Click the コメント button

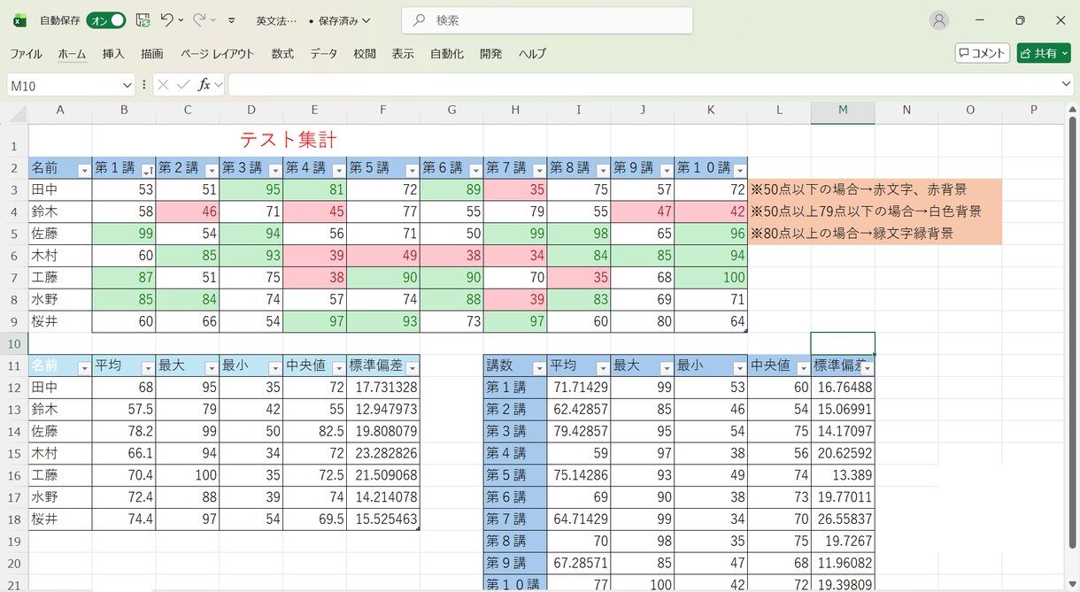[983, 53]
